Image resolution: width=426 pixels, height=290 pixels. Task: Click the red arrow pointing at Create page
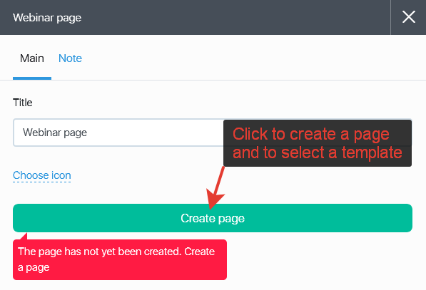pos(215,188)
